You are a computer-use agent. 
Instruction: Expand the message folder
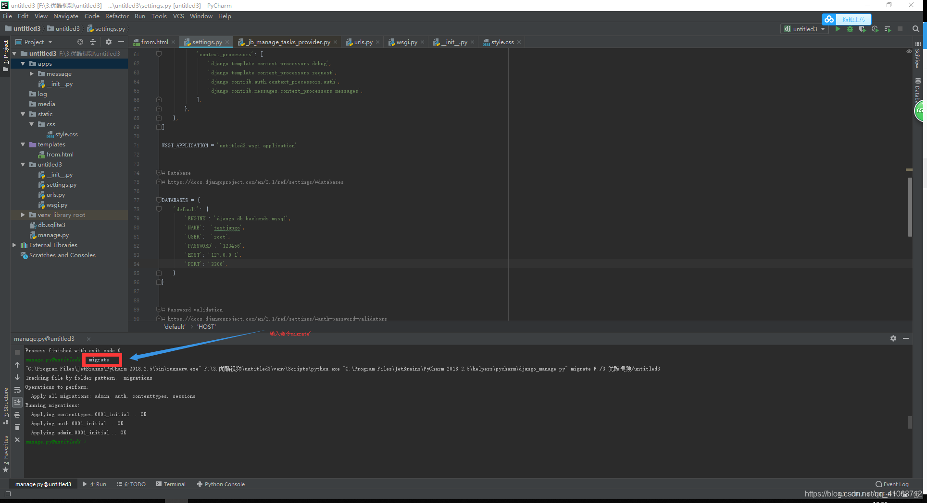point(31,74)
